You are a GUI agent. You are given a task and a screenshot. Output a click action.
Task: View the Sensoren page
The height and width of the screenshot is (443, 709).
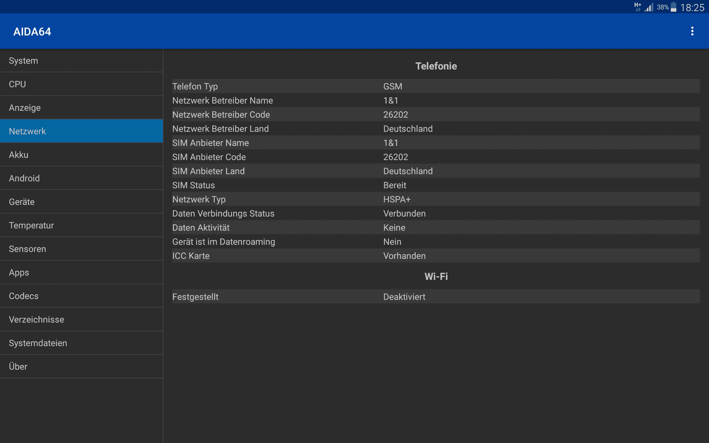coord(82,249)
